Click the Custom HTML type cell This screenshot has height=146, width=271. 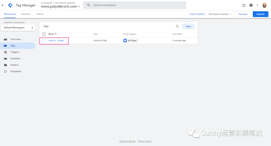100,41
